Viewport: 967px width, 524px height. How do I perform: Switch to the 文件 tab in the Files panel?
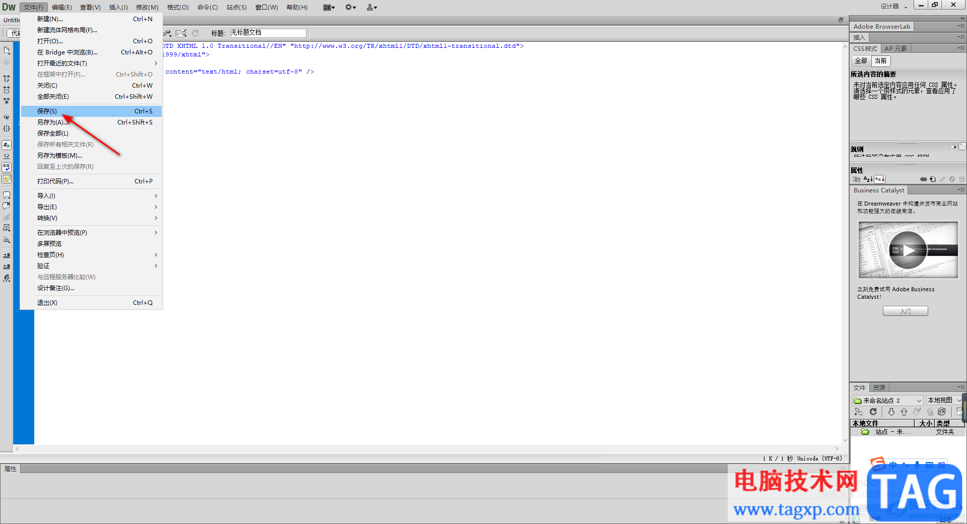[x=859, y=387]
